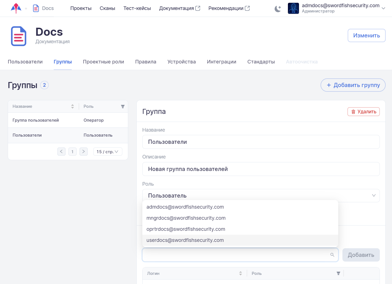Filter members table by Роль column
The height and width of the screenshot is (284, 392).
tap(338, 273)
